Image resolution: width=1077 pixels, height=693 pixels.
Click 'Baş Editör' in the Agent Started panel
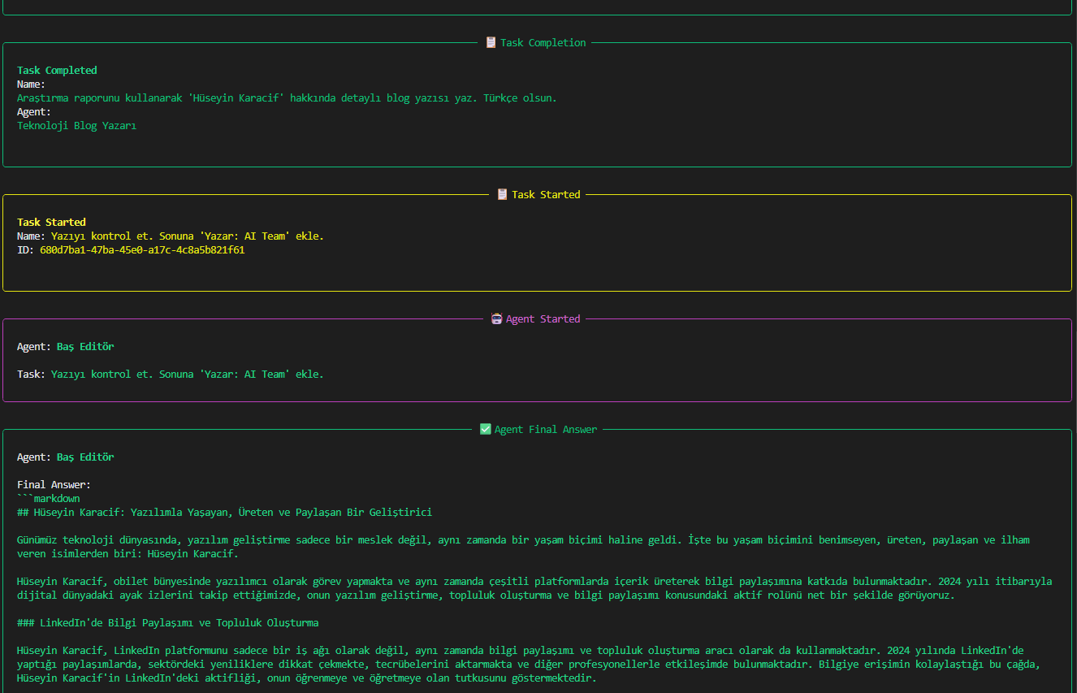pos(85,346)
